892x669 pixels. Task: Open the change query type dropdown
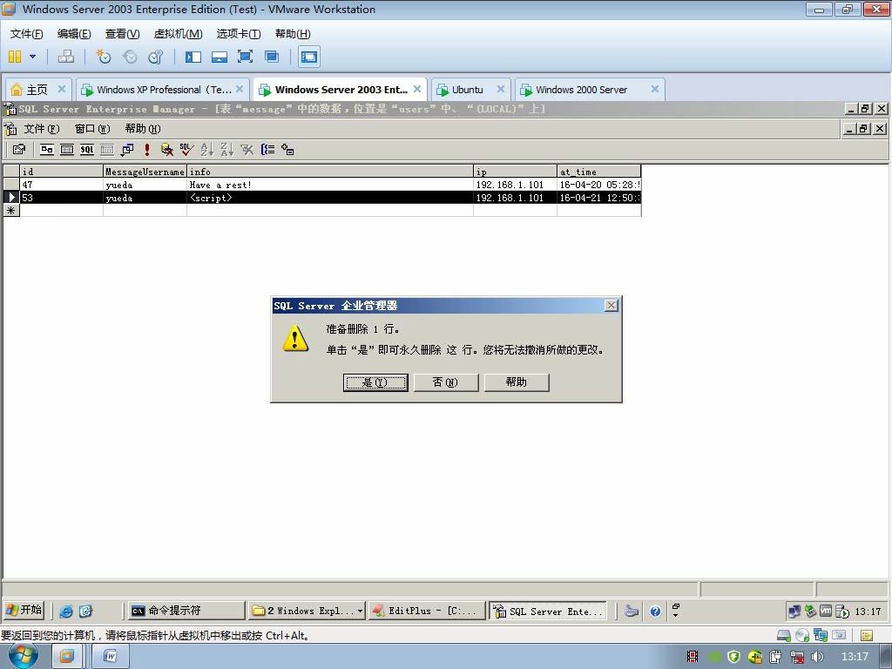tap(127, 150)
